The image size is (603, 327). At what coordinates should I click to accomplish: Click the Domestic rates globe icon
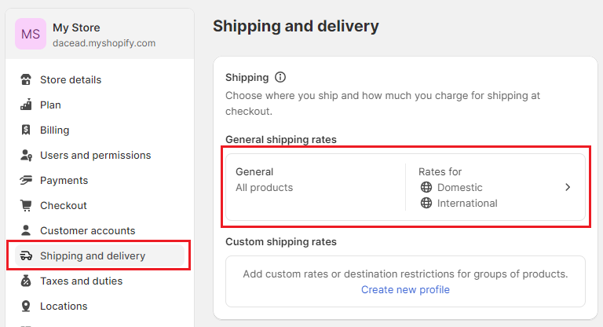point(426,187)
